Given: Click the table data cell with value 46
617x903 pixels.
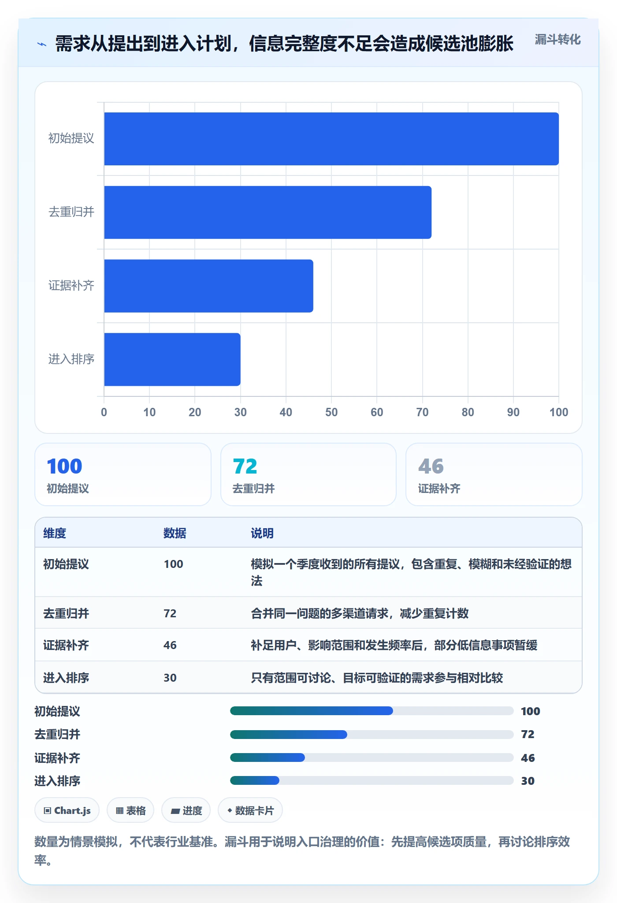Looking at the screenshot, I should click(170, 645).
